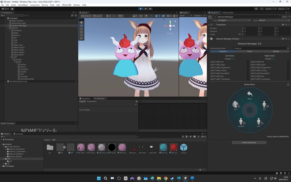Toggle 2D mode in the Scene view
Screen dimensions: 291x182
[141, 16]
